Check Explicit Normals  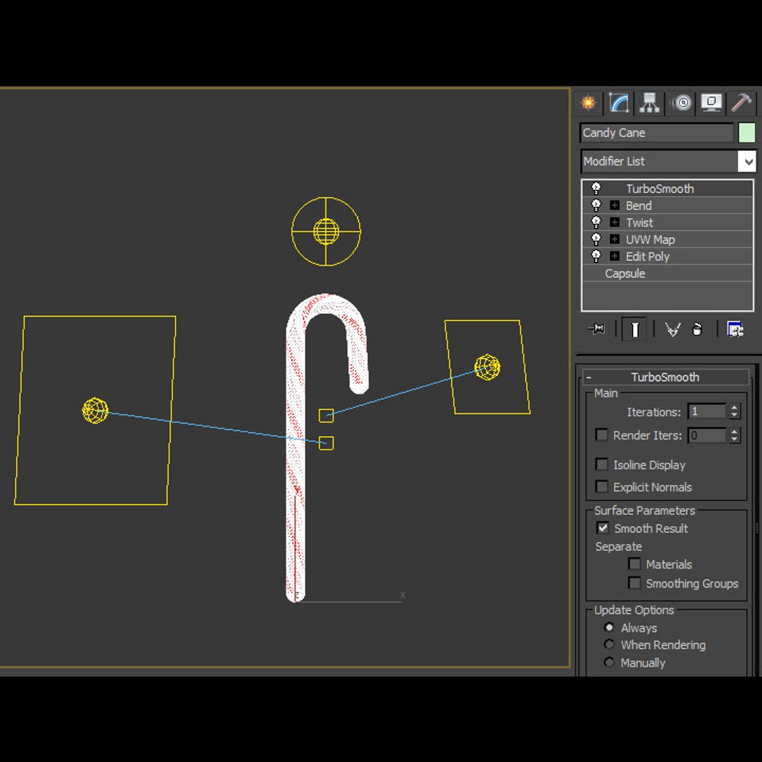point(602,486)
